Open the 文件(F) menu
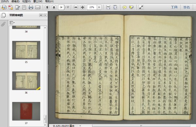 pyautogui.click(x=5, y=1)
